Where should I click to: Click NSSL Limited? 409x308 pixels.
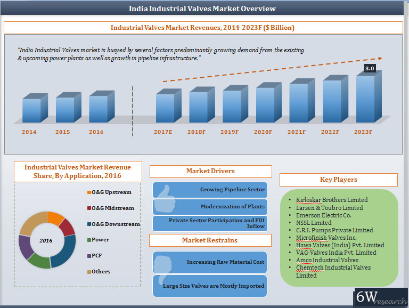click(314, 223)
